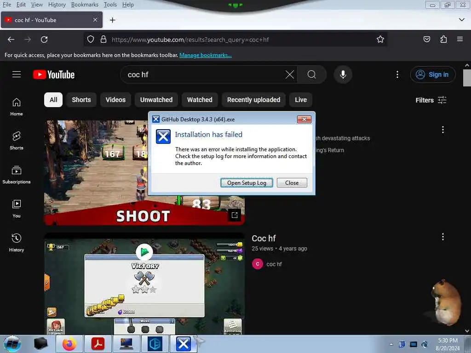The width and height of the screenshot is (471, 353).
Task: Click the site security padlock icon
Action: pos(103,40)
